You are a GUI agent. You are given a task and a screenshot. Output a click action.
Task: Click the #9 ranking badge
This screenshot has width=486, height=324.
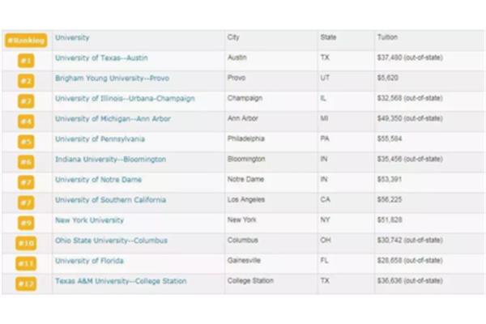click(26, 223)
